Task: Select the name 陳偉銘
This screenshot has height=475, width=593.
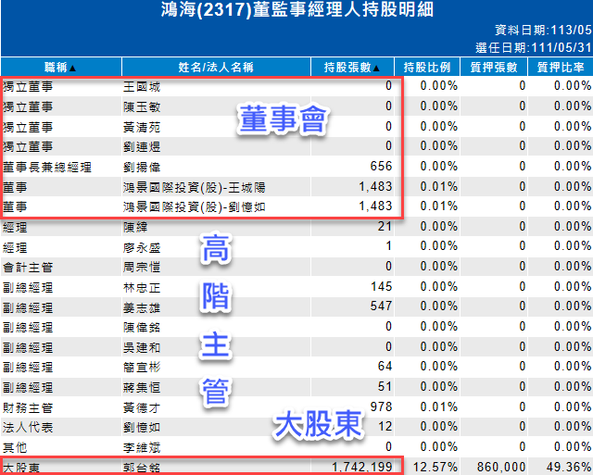Action: 142,327
